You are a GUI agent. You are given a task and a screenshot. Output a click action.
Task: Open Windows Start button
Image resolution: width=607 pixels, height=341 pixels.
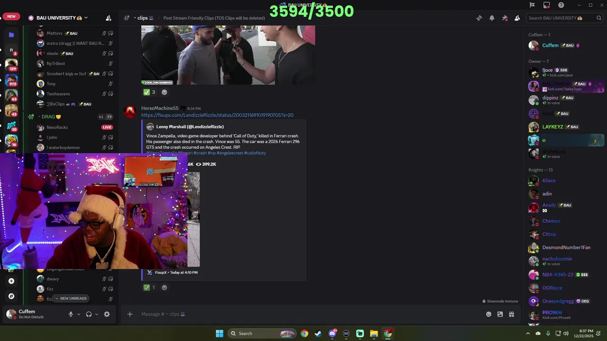220,333
